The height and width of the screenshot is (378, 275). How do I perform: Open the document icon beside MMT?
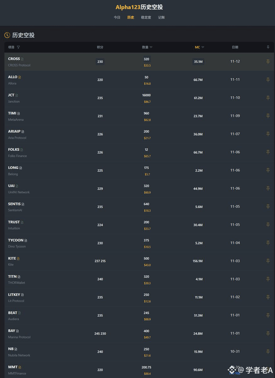point(20,367)
